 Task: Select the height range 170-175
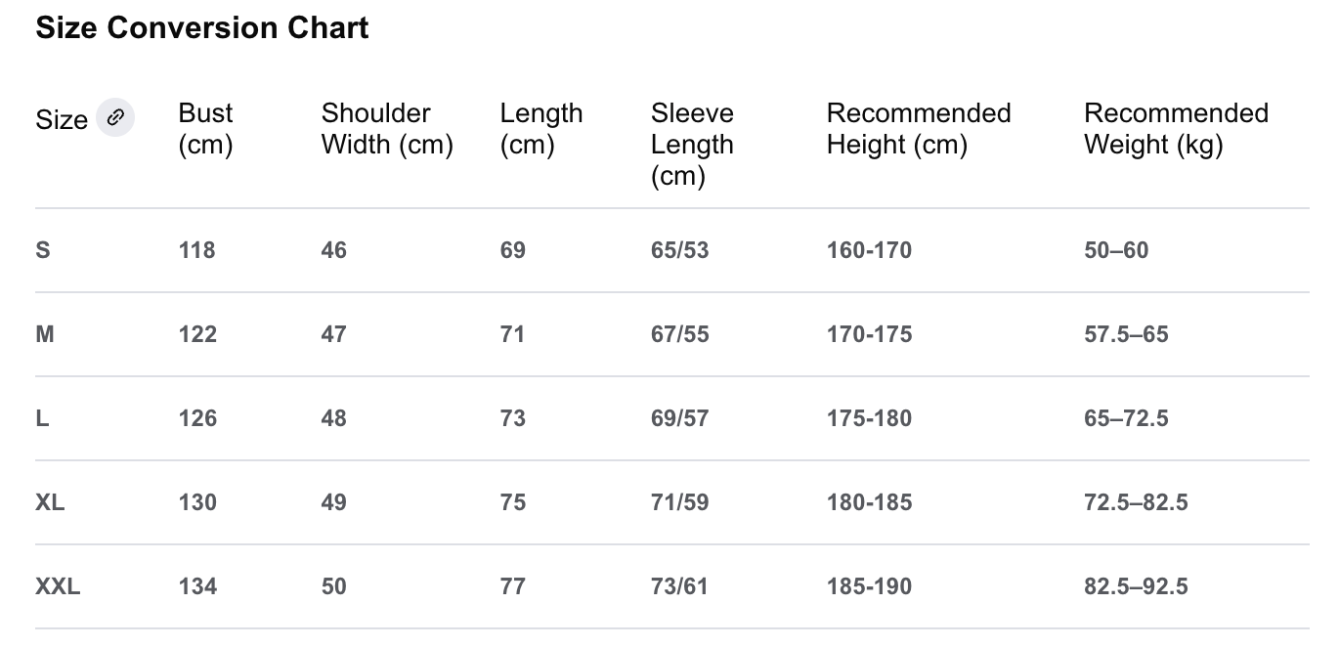point(869,334)
